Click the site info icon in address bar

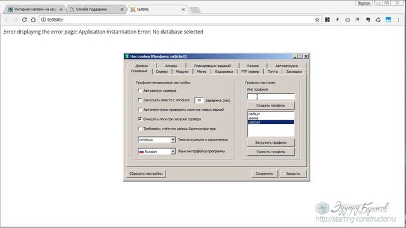point(43,20)
